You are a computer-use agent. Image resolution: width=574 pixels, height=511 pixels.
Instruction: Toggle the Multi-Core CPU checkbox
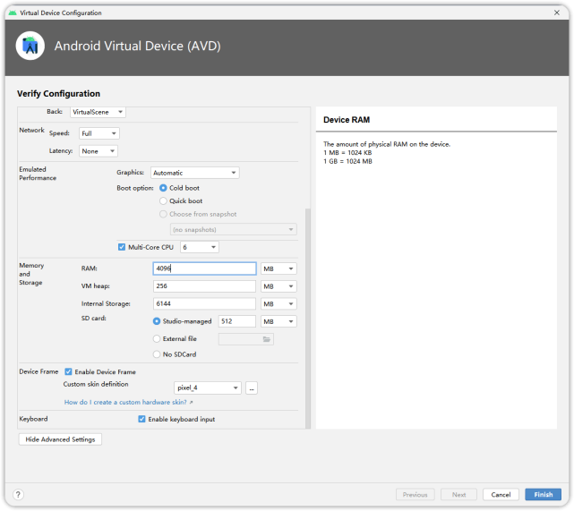click(122, 247)
